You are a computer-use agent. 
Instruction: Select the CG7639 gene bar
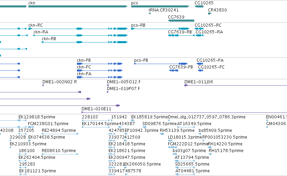click(181, 21)
